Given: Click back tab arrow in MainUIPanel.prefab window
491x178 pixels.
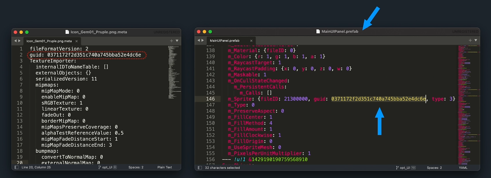Looking at the screenshot, I should [199, 40].
